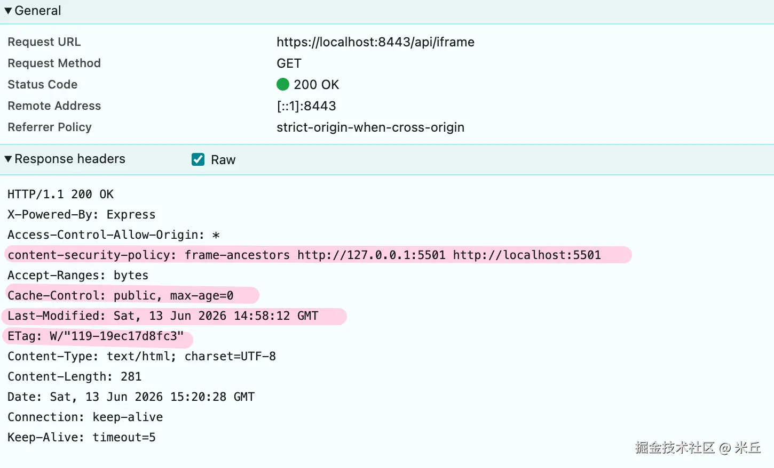
Task: Collapse the Response headers section triangle
Action: click(x=8, y=159)
